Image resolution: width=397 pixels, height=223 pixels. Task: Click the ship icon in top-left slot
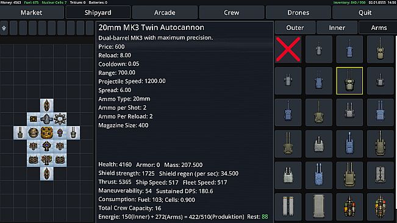[x=4, y=28]
